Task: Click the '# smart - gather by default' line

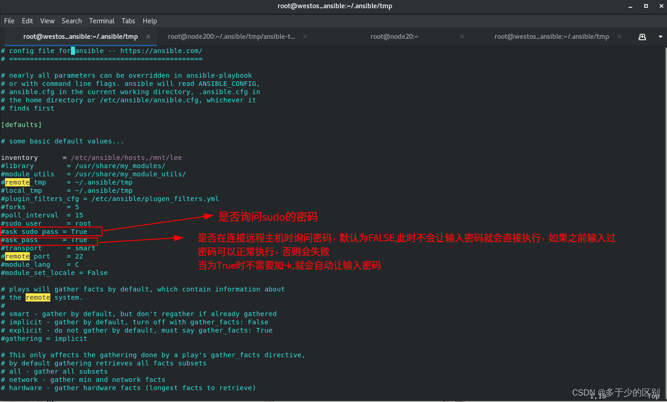Action: [139, 314]
